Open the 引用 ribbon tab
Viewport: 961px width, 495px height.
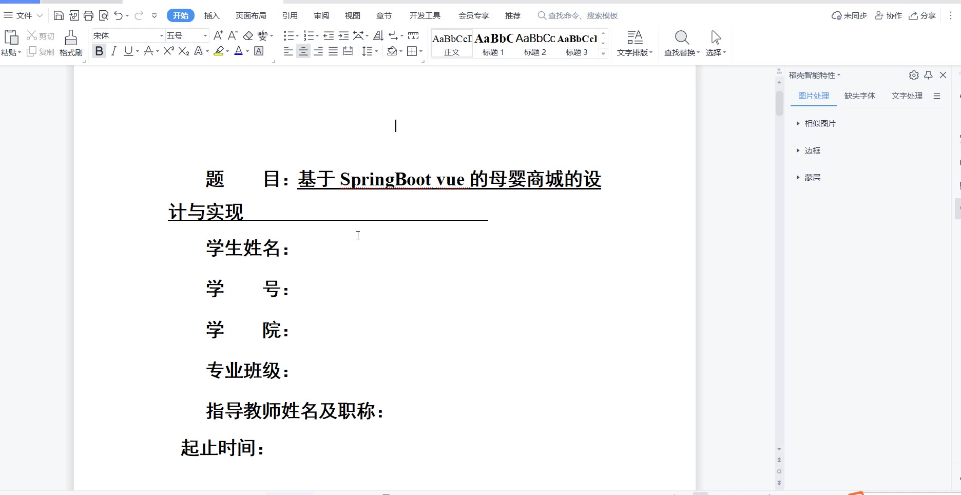[x=290, y=15]
